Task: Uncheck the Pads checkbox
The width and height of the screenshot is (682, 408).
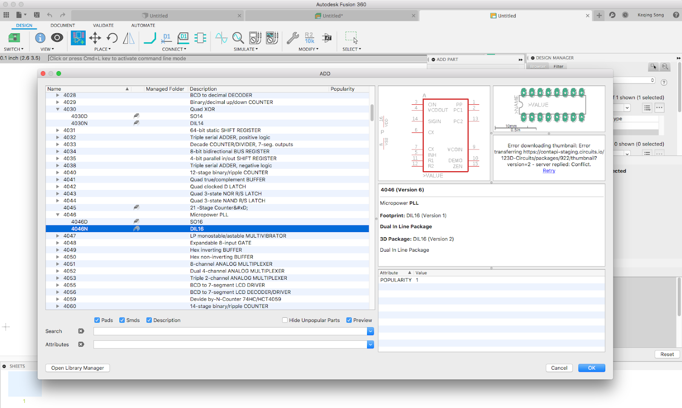Action: pyautogui.click(x=97, y=320)
